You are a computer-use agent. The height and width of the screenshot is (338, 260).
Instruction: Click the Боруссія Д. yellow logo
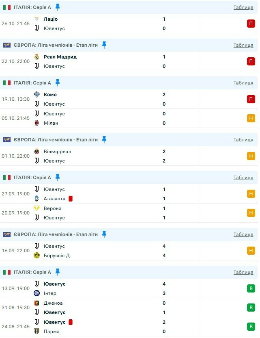pyautogui.click(x=37, y=256)
